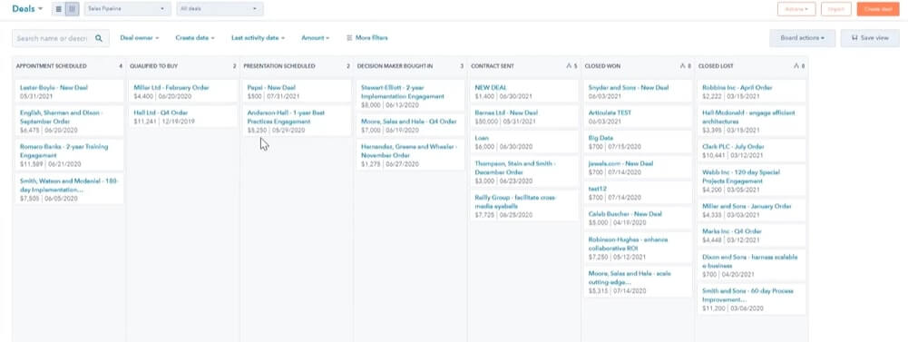This screenshot has width=908, height=342.
Task: Click the Qualified To Buy column header
Action: [153, 66]
